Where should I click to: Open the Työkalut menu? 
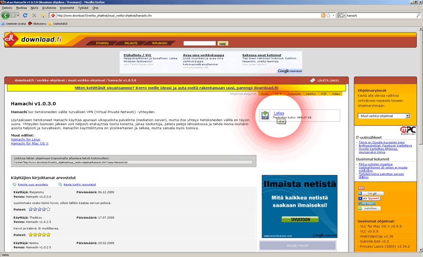tap(83, 8)
